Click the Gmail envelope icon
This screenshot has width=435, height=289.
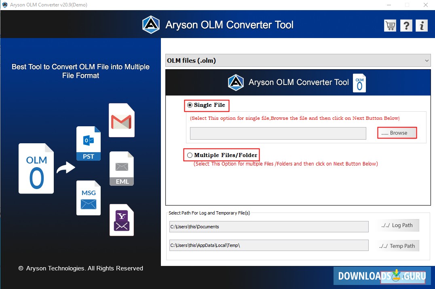click(x=121, y=120)
